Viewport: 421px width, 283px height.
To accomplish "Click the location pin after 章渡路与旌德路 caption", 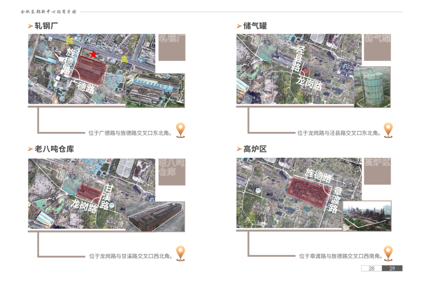I will pos(388,253).
